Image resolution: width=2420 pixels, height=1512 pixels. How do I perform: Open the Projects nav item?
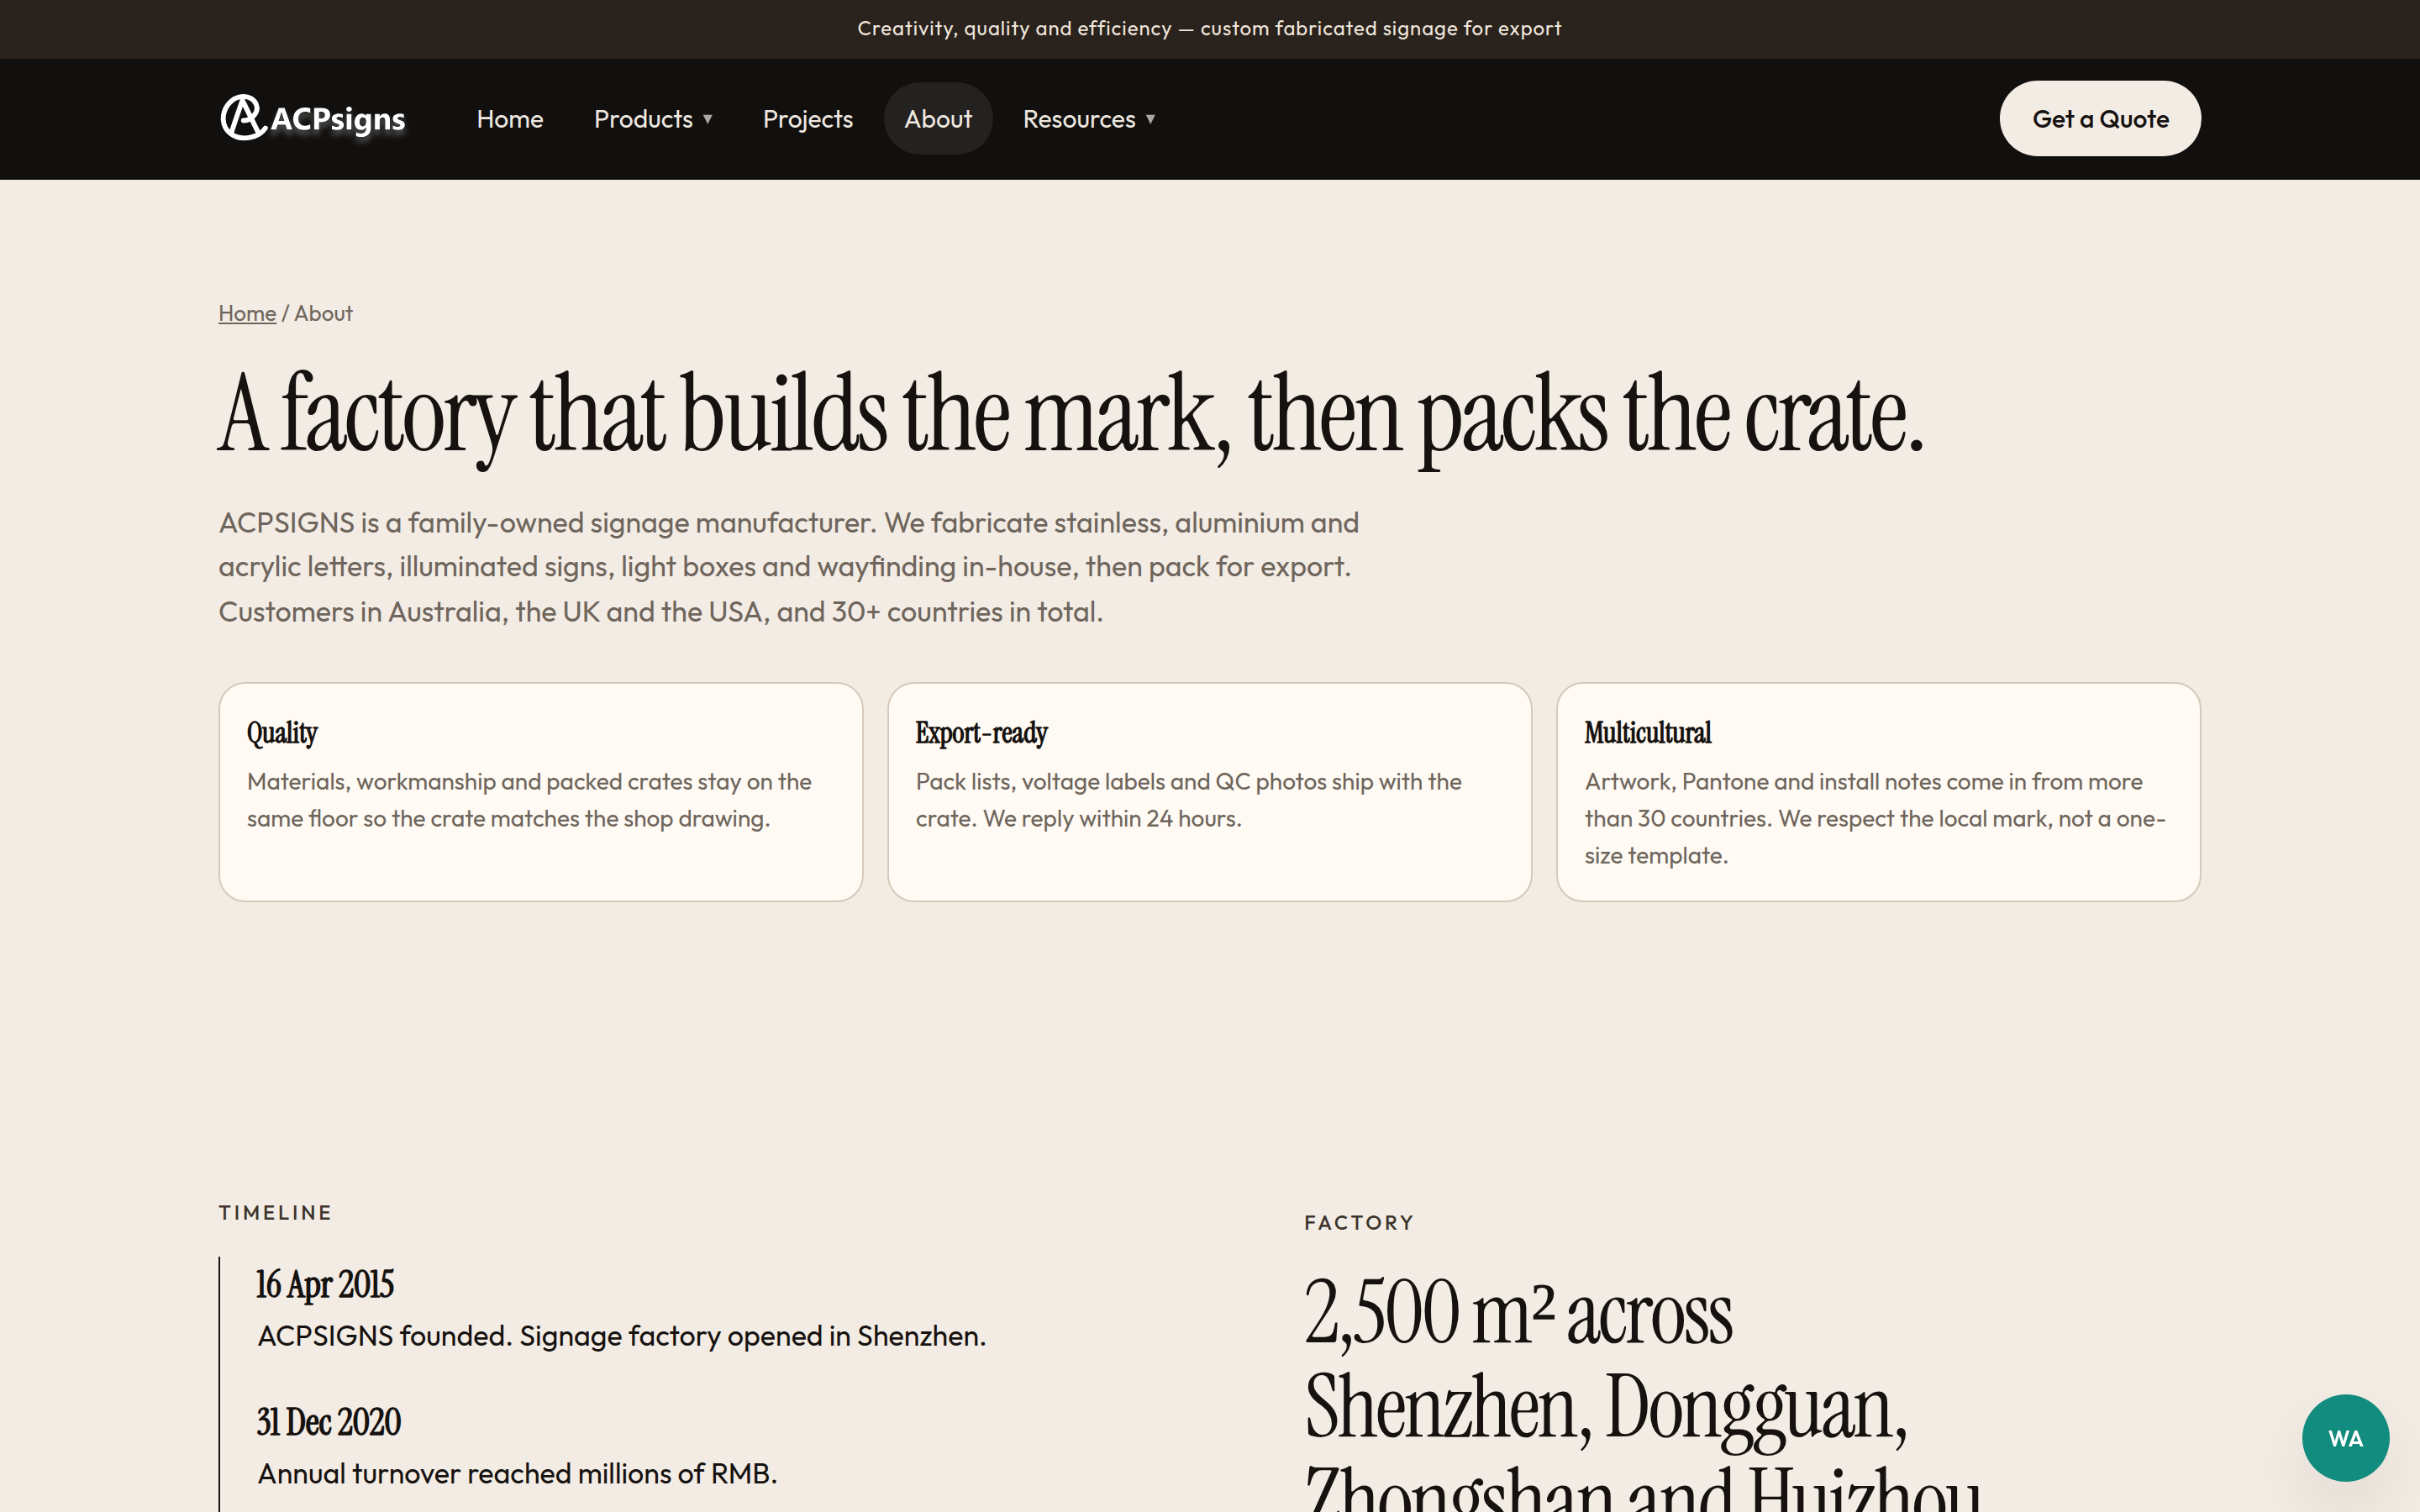(x=807, y=119)
